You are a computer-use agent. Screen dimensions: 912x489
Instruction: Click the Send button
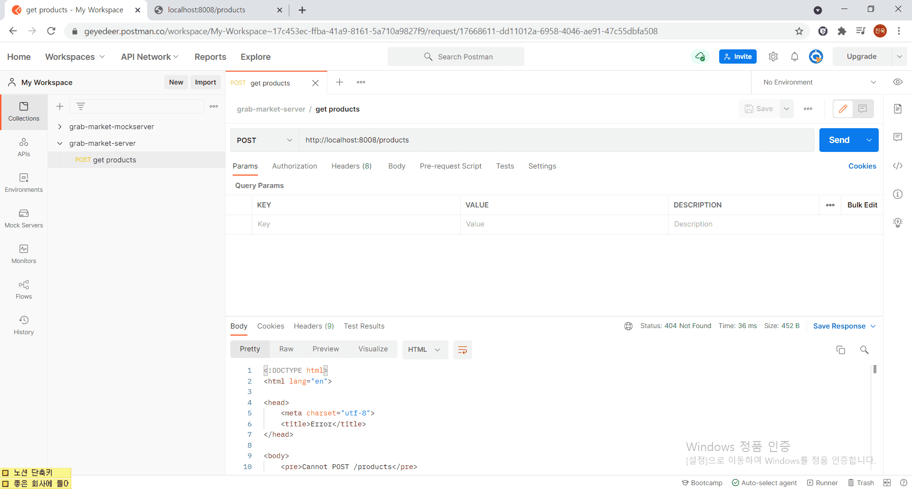(839, 140)
